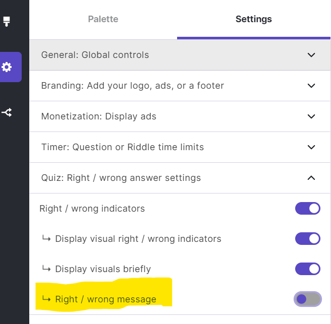Click the highlighted "Right / wrong message" label

(105, 299)
